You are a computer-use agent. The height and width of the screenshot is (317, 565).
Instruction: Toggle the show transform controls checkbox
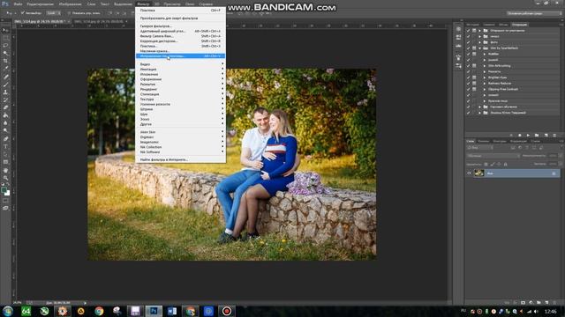pos(69,13)
